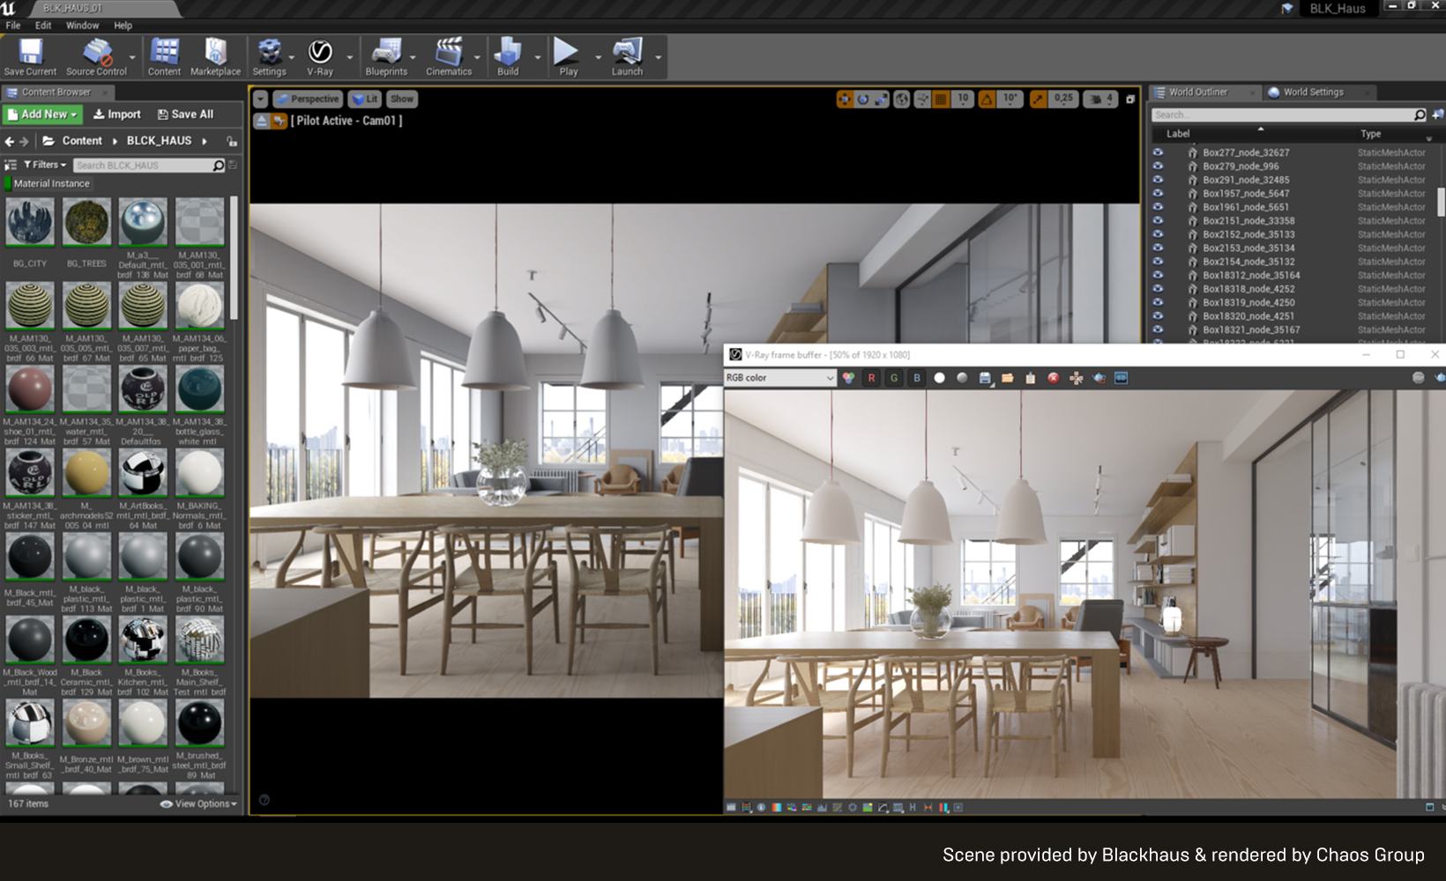1446x881 pixels.
Task: Click the Blueprints toolbar icon
Action: [x=386, y=57]
